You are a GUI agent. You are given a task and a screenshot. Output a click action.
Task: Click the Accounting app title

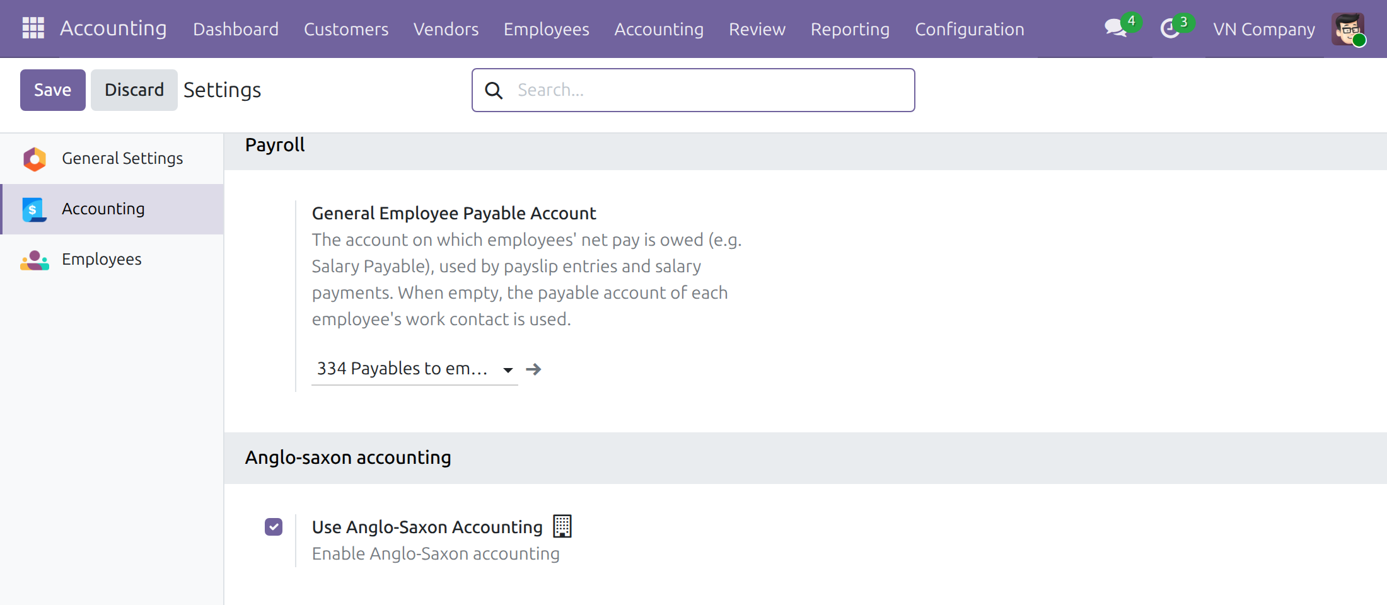click(113, 28)
